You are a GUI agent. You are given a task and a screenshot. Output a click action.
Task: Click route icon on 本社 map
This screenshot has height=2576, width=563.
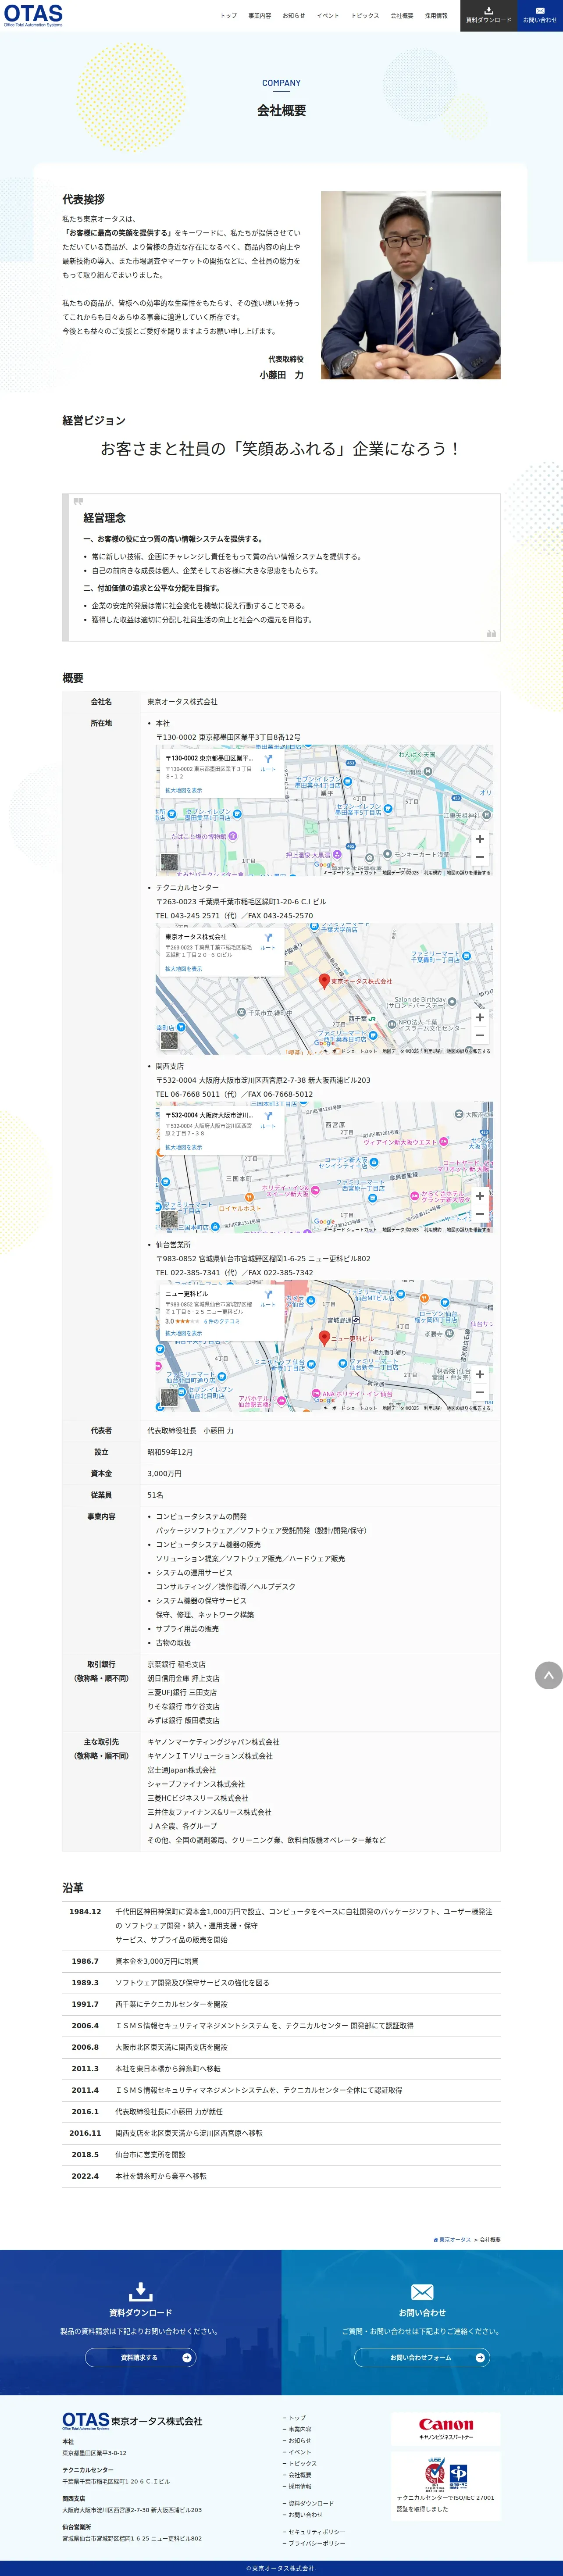pos(268,762)
